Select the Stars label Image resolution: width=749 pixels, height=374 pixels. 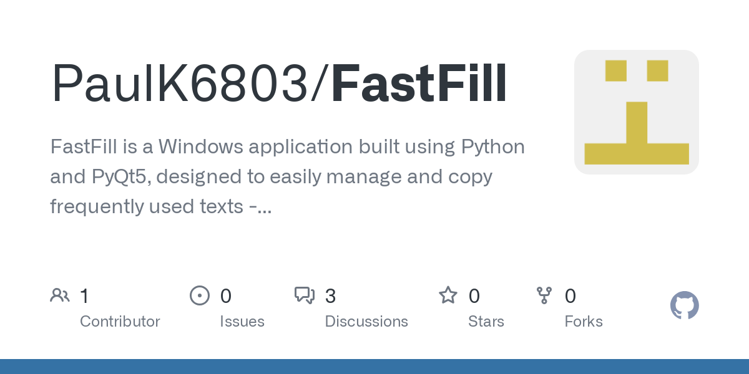(x=486, y=322)
